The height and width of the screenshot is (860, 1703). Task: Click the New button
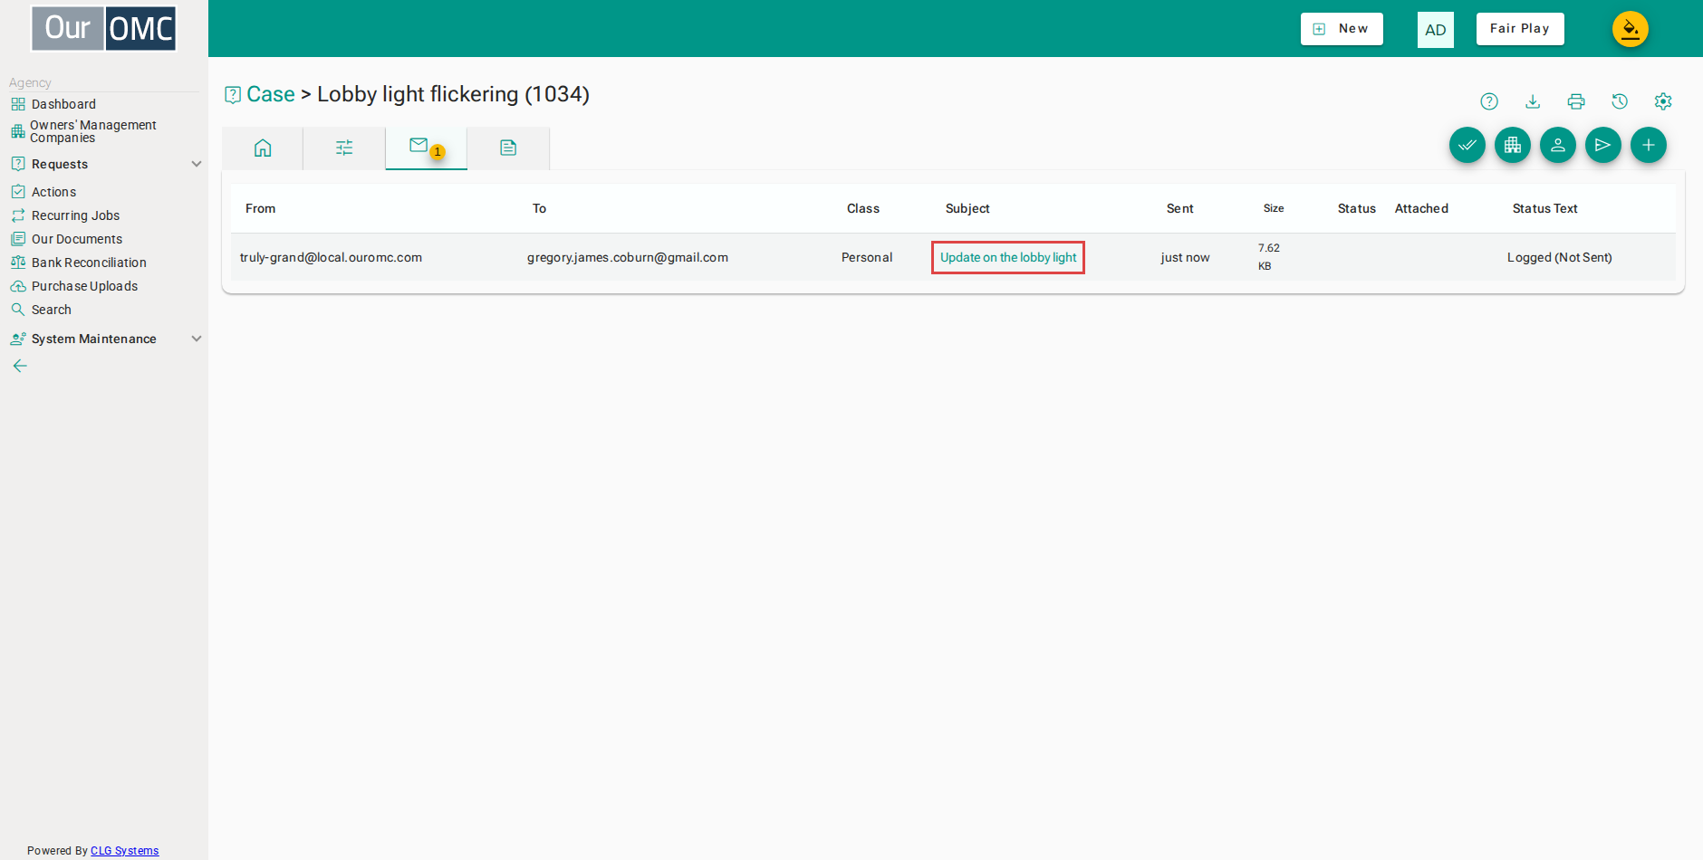pyautogui.click(x=1342, y=29)
